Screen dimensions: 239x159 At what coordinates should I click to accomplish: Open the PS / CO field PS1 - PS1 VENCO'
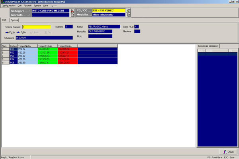(109, 10)
